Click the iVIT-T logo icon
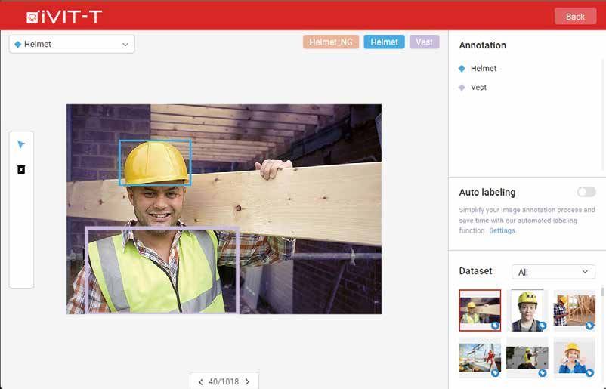The image size is (606, 389). pos(32,17)
